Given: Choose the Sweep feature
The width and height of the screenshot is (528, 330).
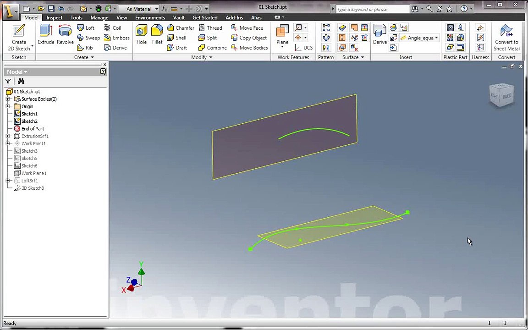Looking at the screenshot, I should [88, 38].
